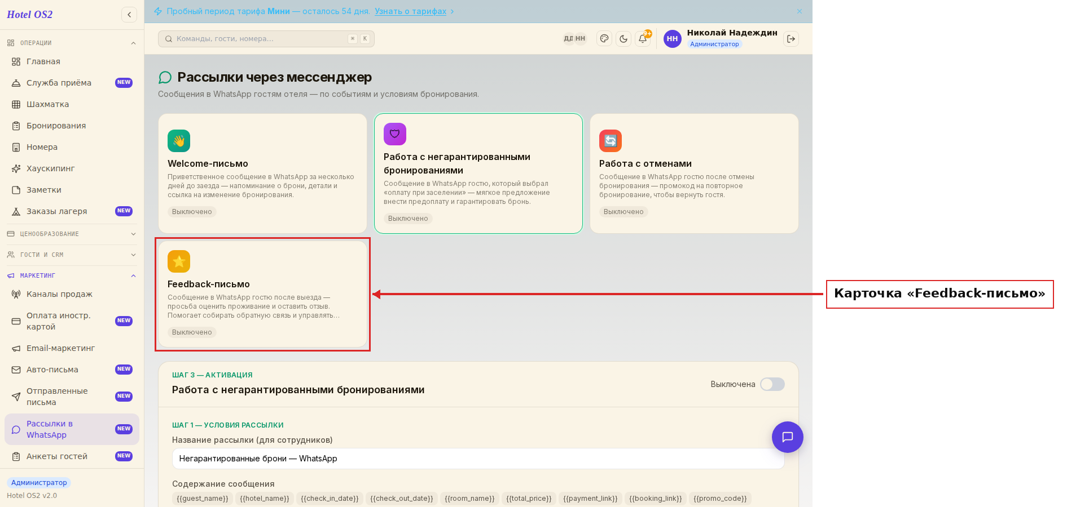Click the Отправленные письма paper plane icon

pos(16,397)
